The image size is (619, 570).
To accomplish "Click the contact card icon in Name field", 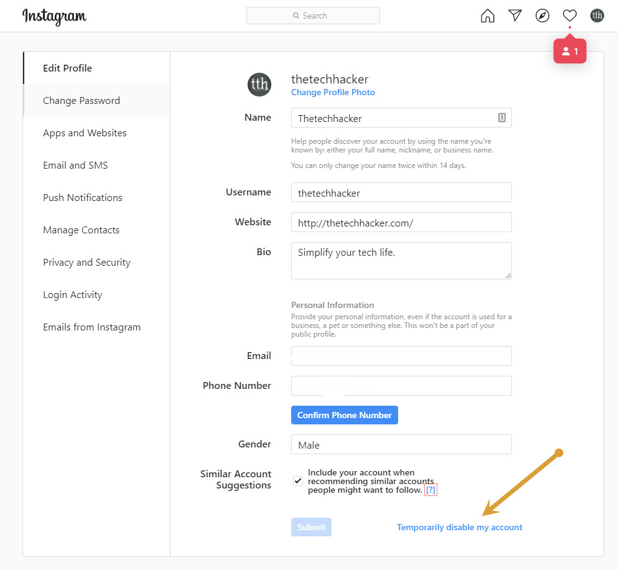I will point(502,118).
